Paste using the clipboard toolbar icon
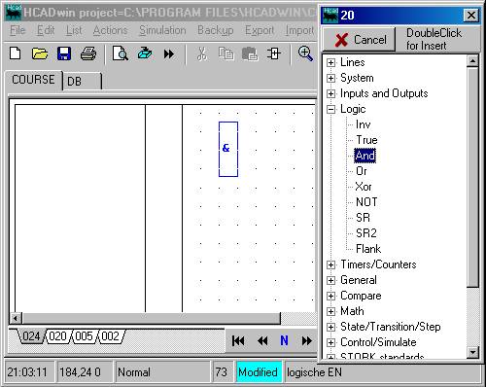Viewport: 486px width, 387px height. tap(250, 53)
